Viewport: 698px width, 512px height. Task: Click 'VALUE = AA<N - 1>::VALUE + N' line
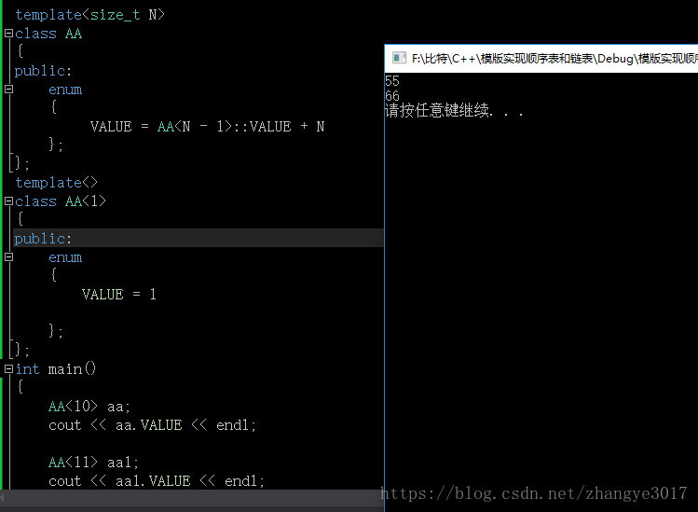point(208,127)
